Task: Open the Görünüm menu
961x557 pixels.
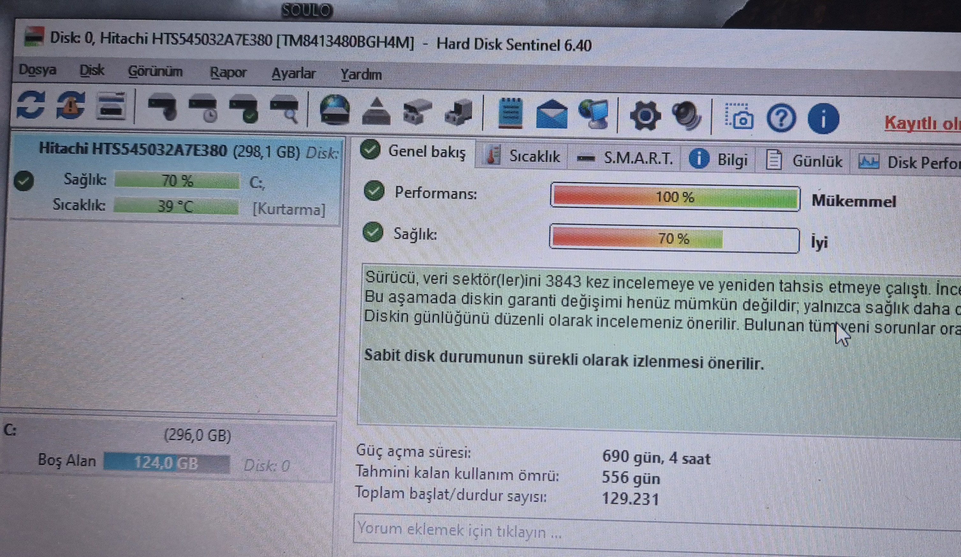Action: [x=155, y=71]
